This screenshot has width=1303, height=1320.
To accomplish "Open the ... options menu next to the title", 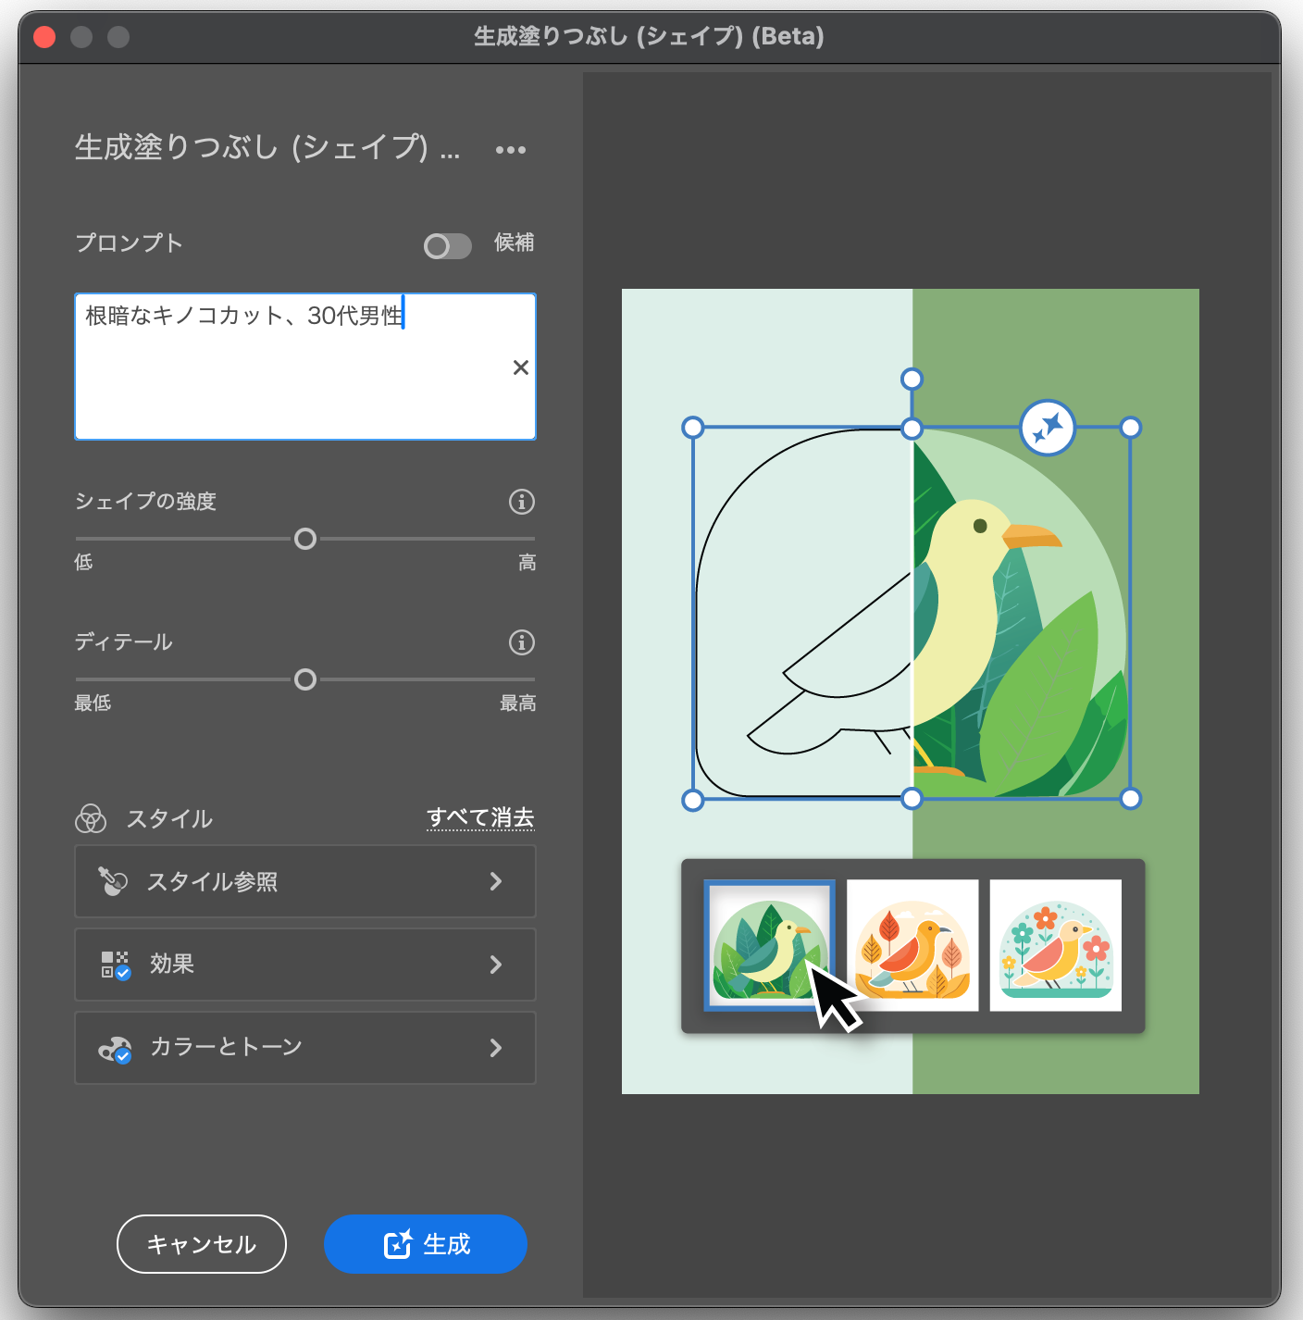I will 511,149.
